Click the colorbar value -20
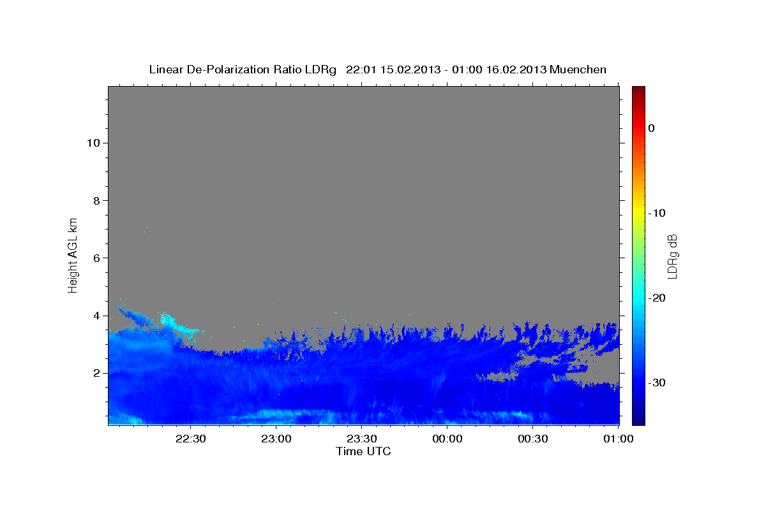This screenshot has height=510, width=766. tap(657, 298)
